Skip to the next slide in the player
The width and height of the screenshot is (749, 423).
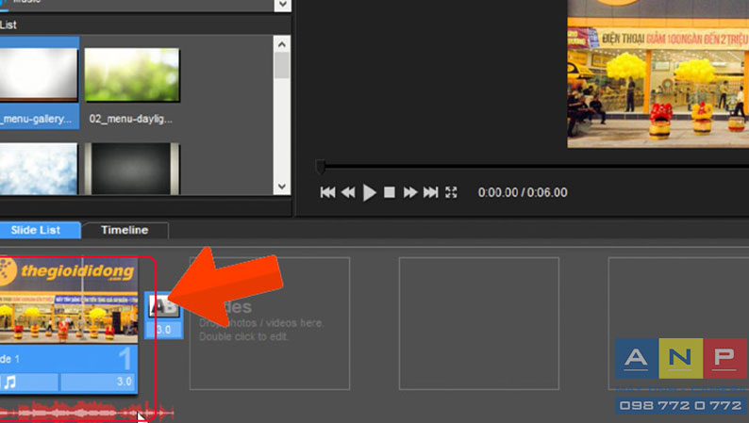click(430, 192)
